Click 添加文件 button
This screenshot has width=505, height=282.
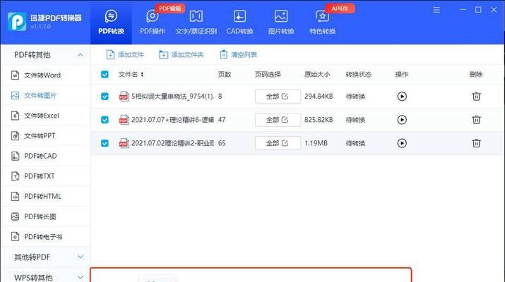point(124,55)
